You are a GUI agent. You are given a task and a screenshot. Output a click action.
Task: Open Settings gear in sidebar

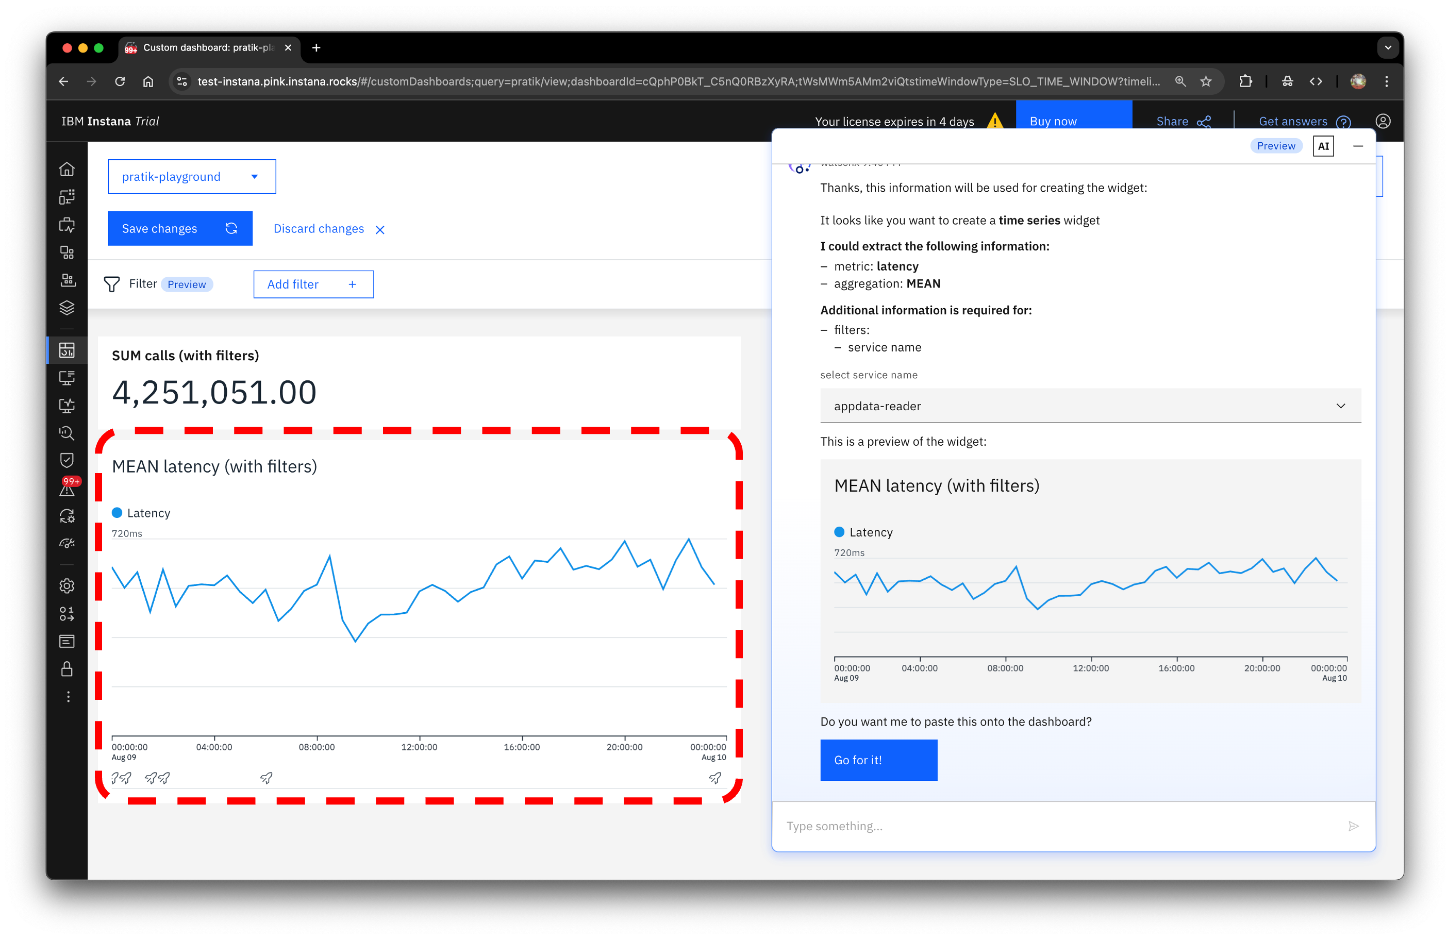coord(67,585)
